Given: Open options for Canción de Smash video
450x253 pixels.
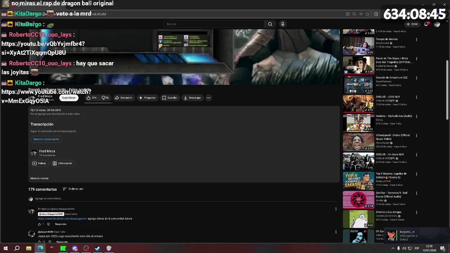Looking at the screenshot, I should pyautogui.click(x=417, y=78).
